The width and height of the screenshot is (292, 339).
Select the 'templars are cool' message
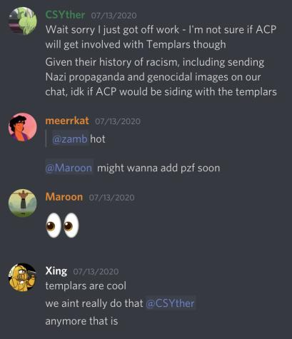pyautogui.click(x=86, y=285)
